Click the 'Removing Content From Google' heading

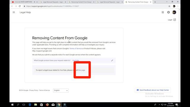click(x=60, y=38)
